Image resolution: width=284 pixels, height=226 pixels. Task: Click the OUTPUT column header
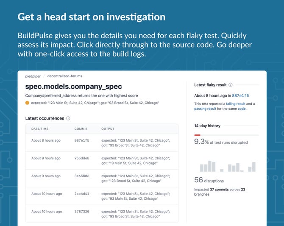coord(108,128)
